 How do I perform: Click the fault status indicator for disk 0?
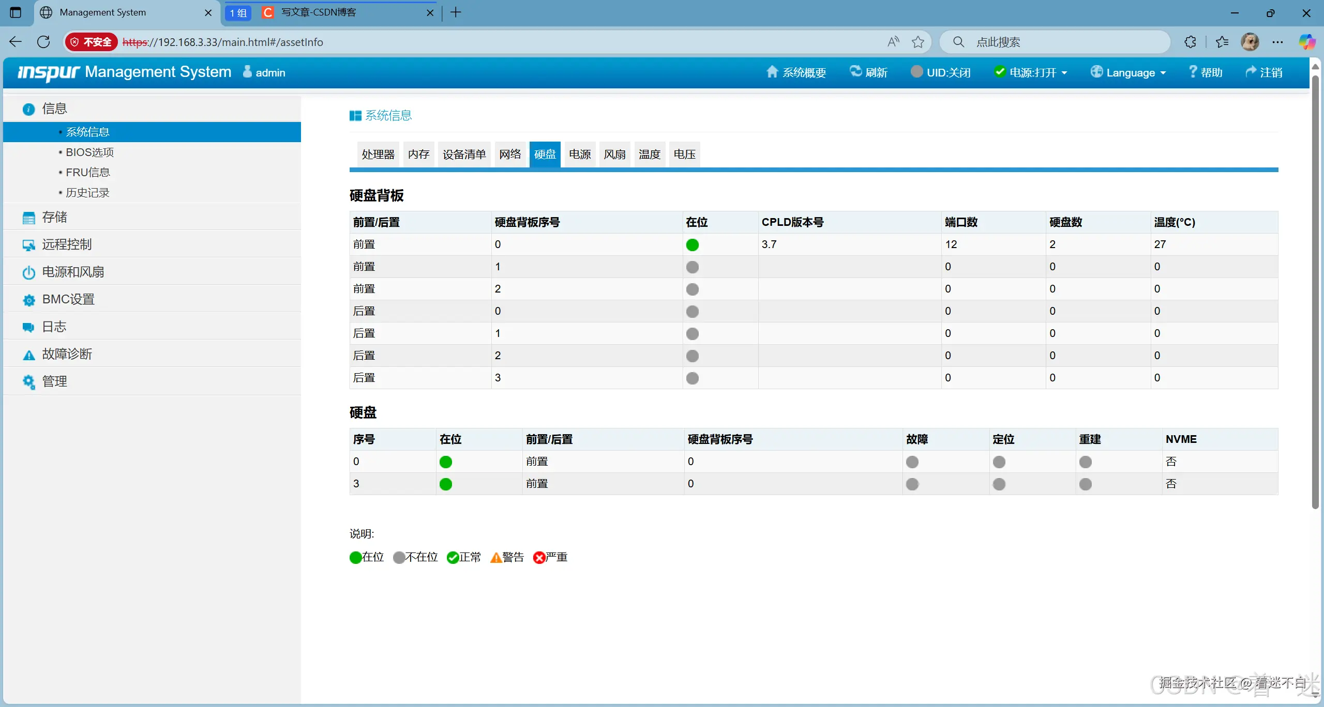(912, 462)
